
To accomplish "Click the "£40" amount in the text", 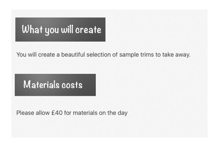I will 57,113.
